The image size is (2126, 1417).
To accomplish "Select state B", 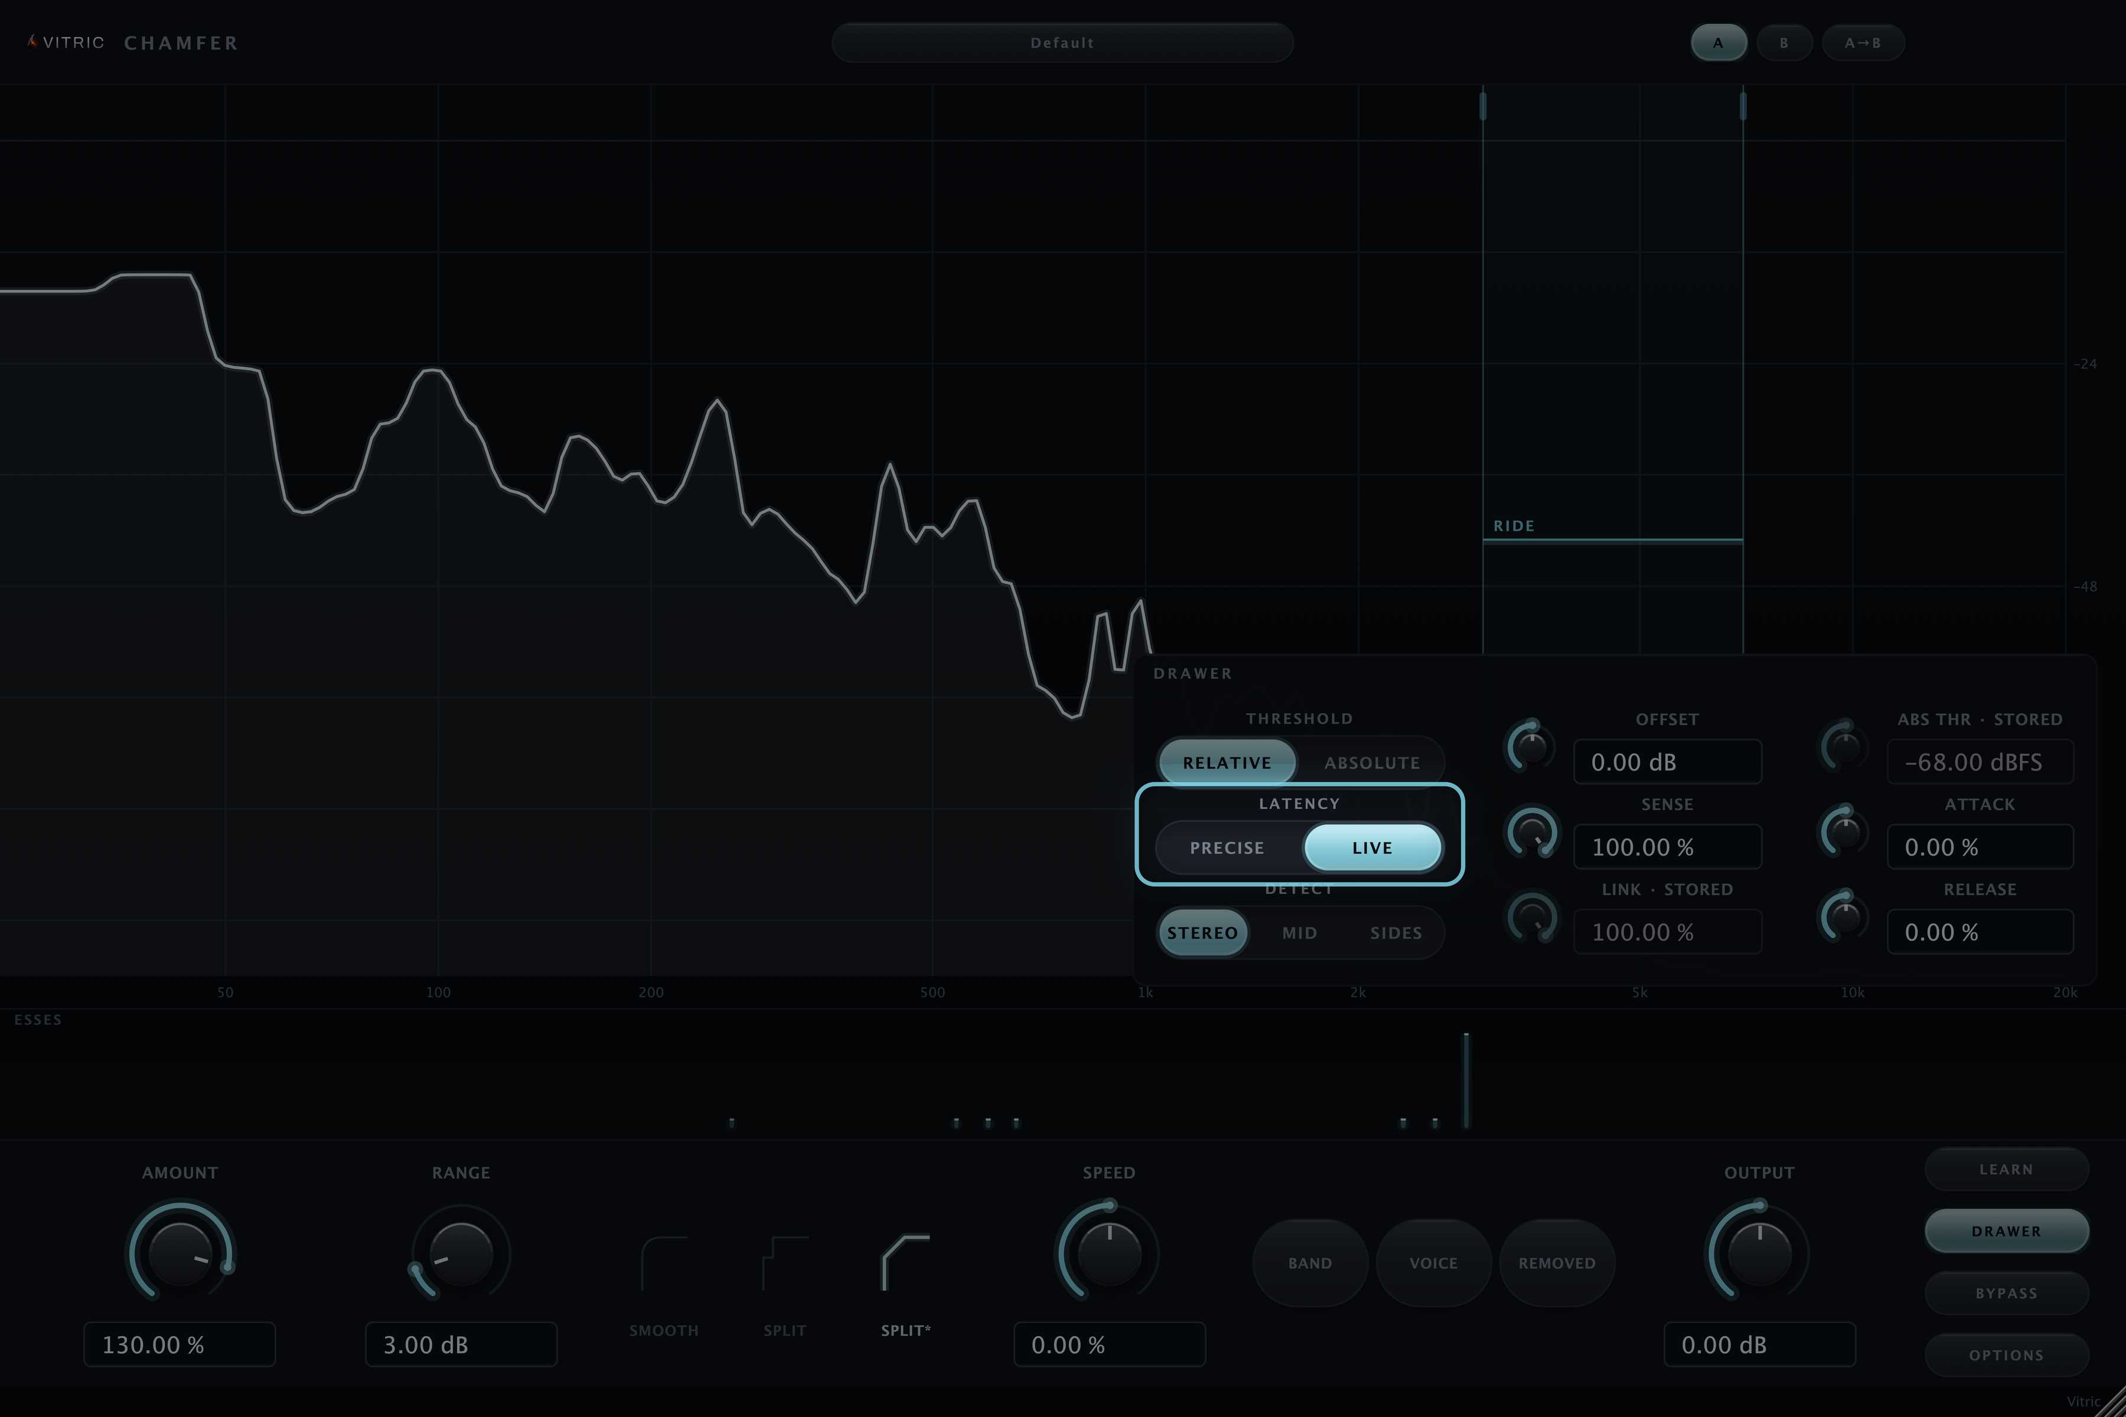I will (x=1784, y=43).
